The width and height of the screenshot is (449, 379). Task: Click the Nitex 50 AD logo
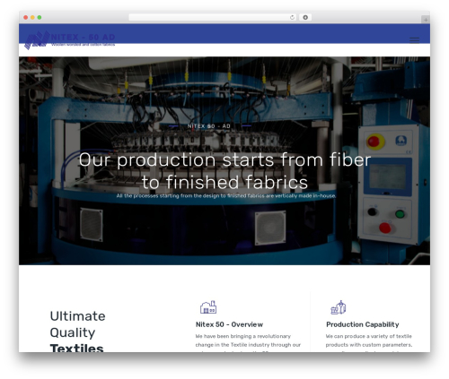69,40
